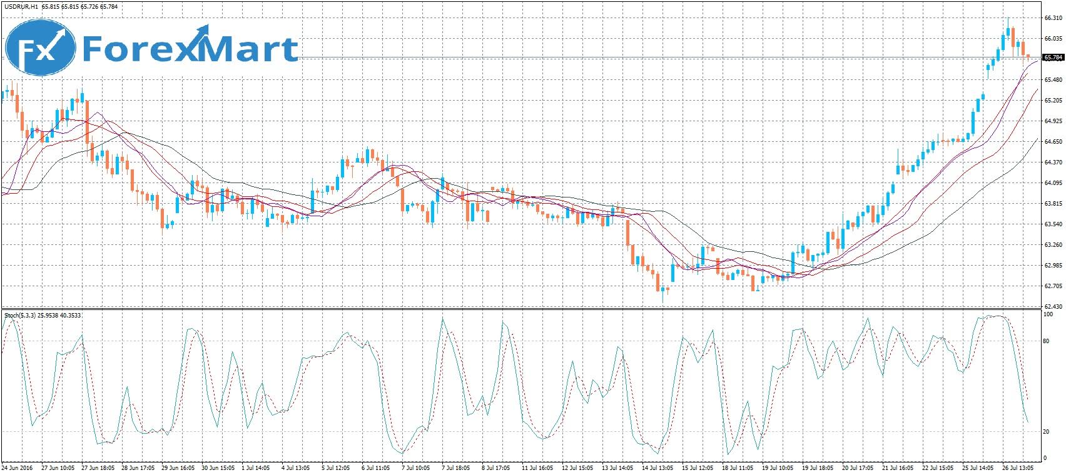Click the stochastic scale label 100
This screenshot has height=475, width=1066.
pos(1048,314)
